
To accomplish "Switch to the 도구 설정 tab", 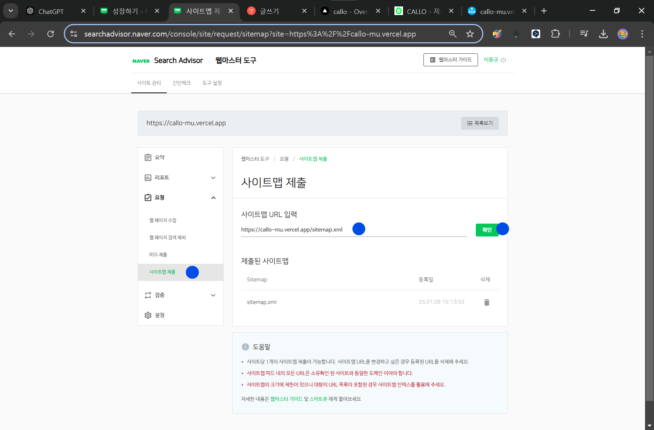I will tap(212, 83).
